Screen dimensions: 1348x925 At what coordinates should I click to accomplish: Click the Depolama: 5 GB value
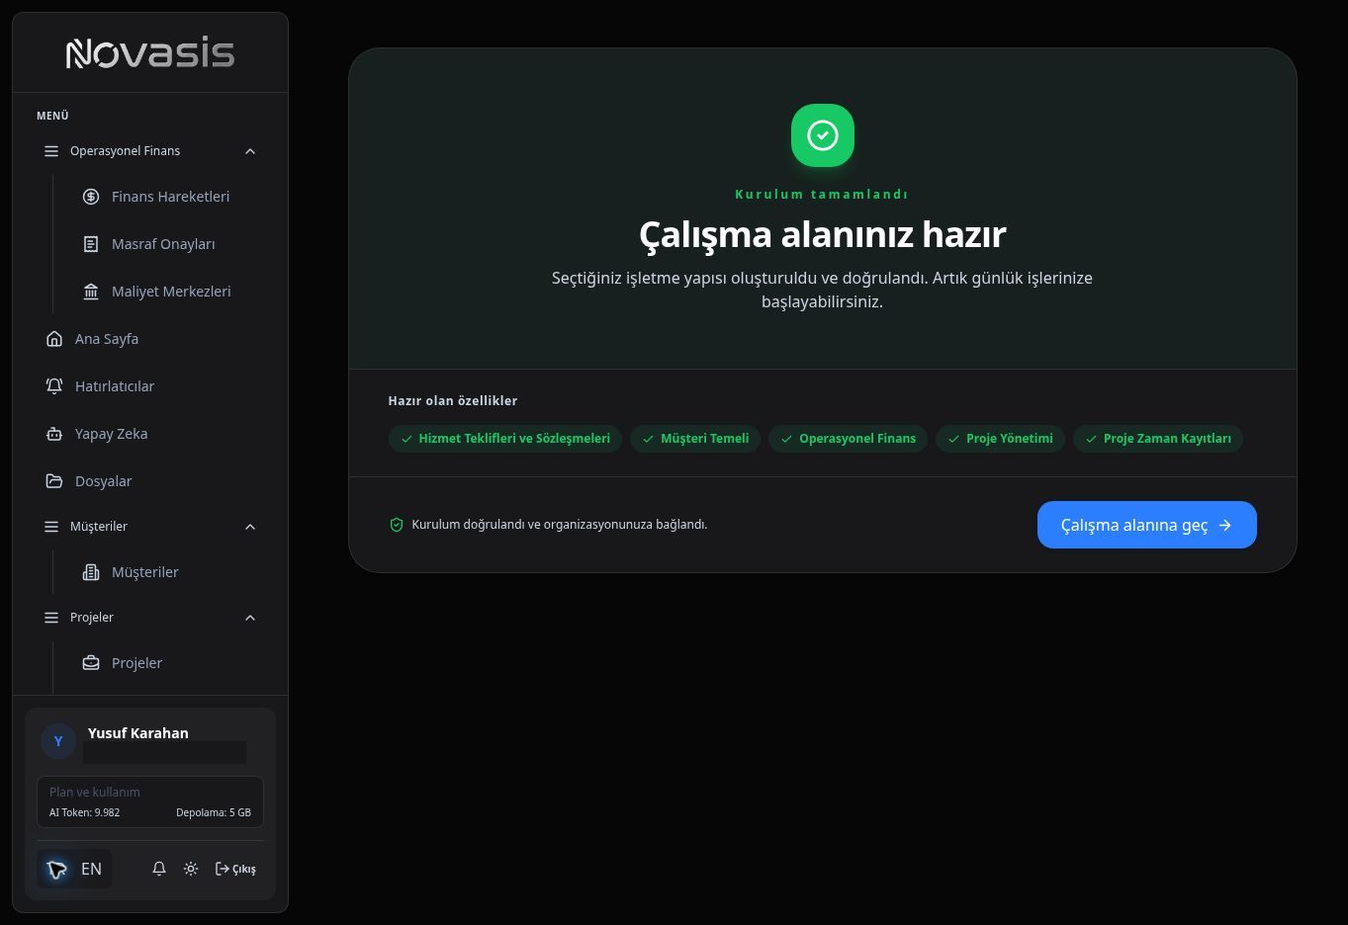(214, 813)
